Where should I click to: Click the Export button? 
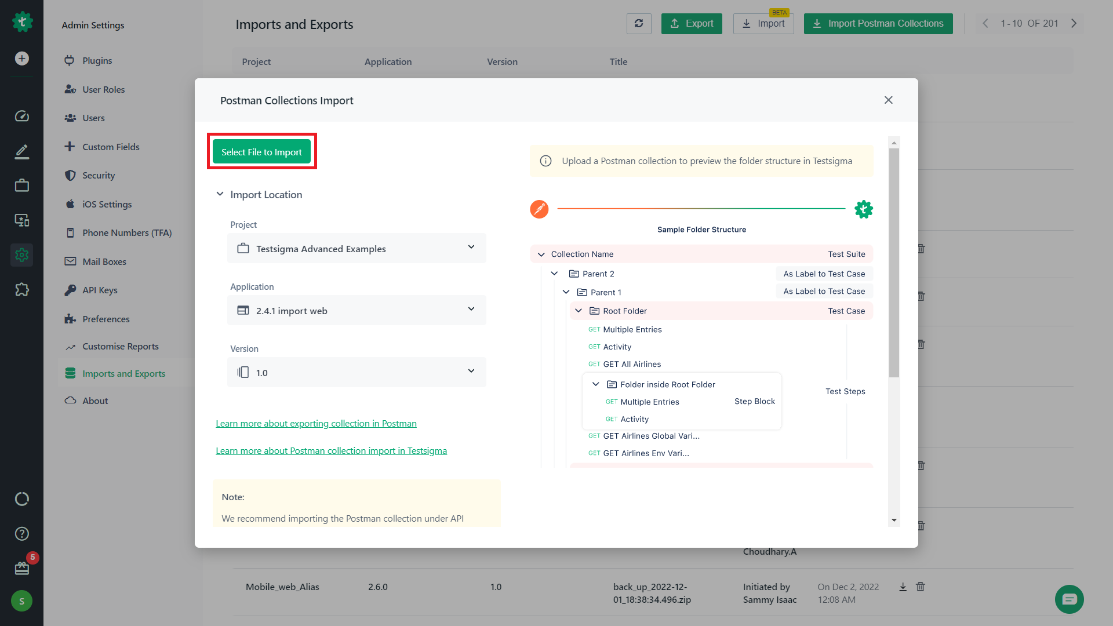point(692,24)
